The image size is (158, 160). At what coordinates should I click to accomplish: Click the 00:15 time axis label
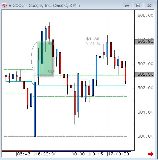(x=96, y=154)
